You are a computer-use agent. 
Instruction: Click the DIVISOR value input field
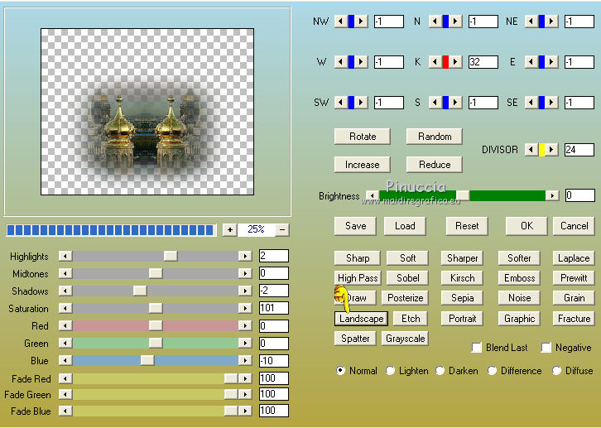pyautogui.click(x=579, y=150)
